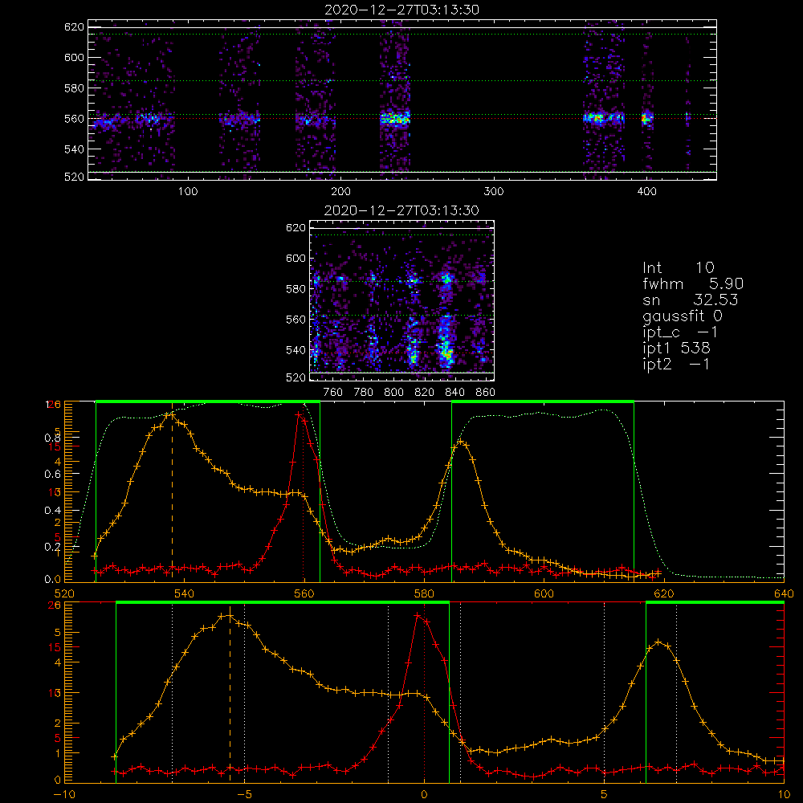The width and height of the screenshot is (803, 803).
Task: Click y-axis label 0.6 of upper profile plot
Action: pos(52,475)
